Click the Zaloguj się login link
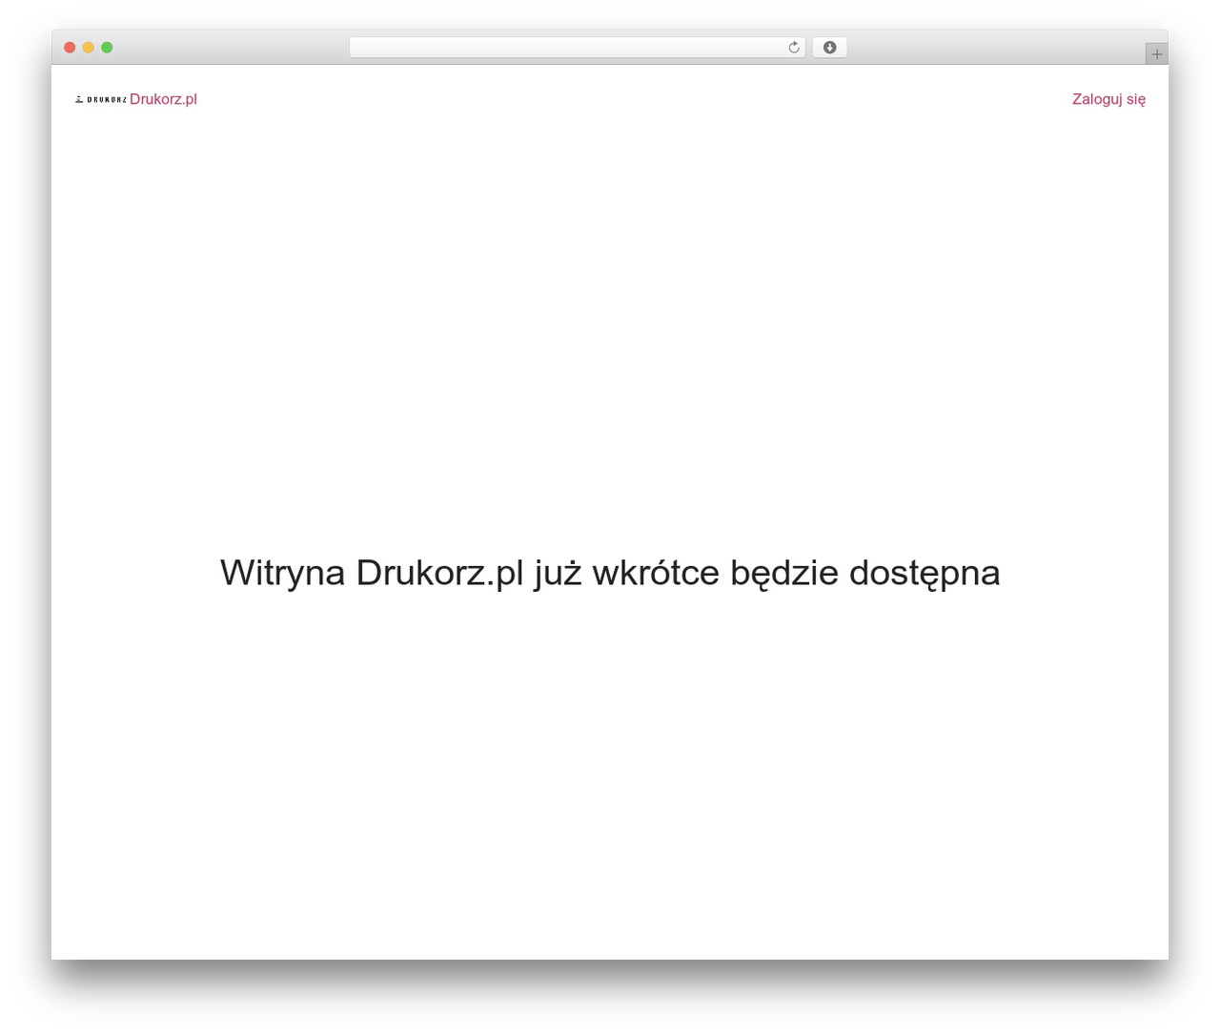This screenshot has width=1220, height=1033. click(1108, 99)
